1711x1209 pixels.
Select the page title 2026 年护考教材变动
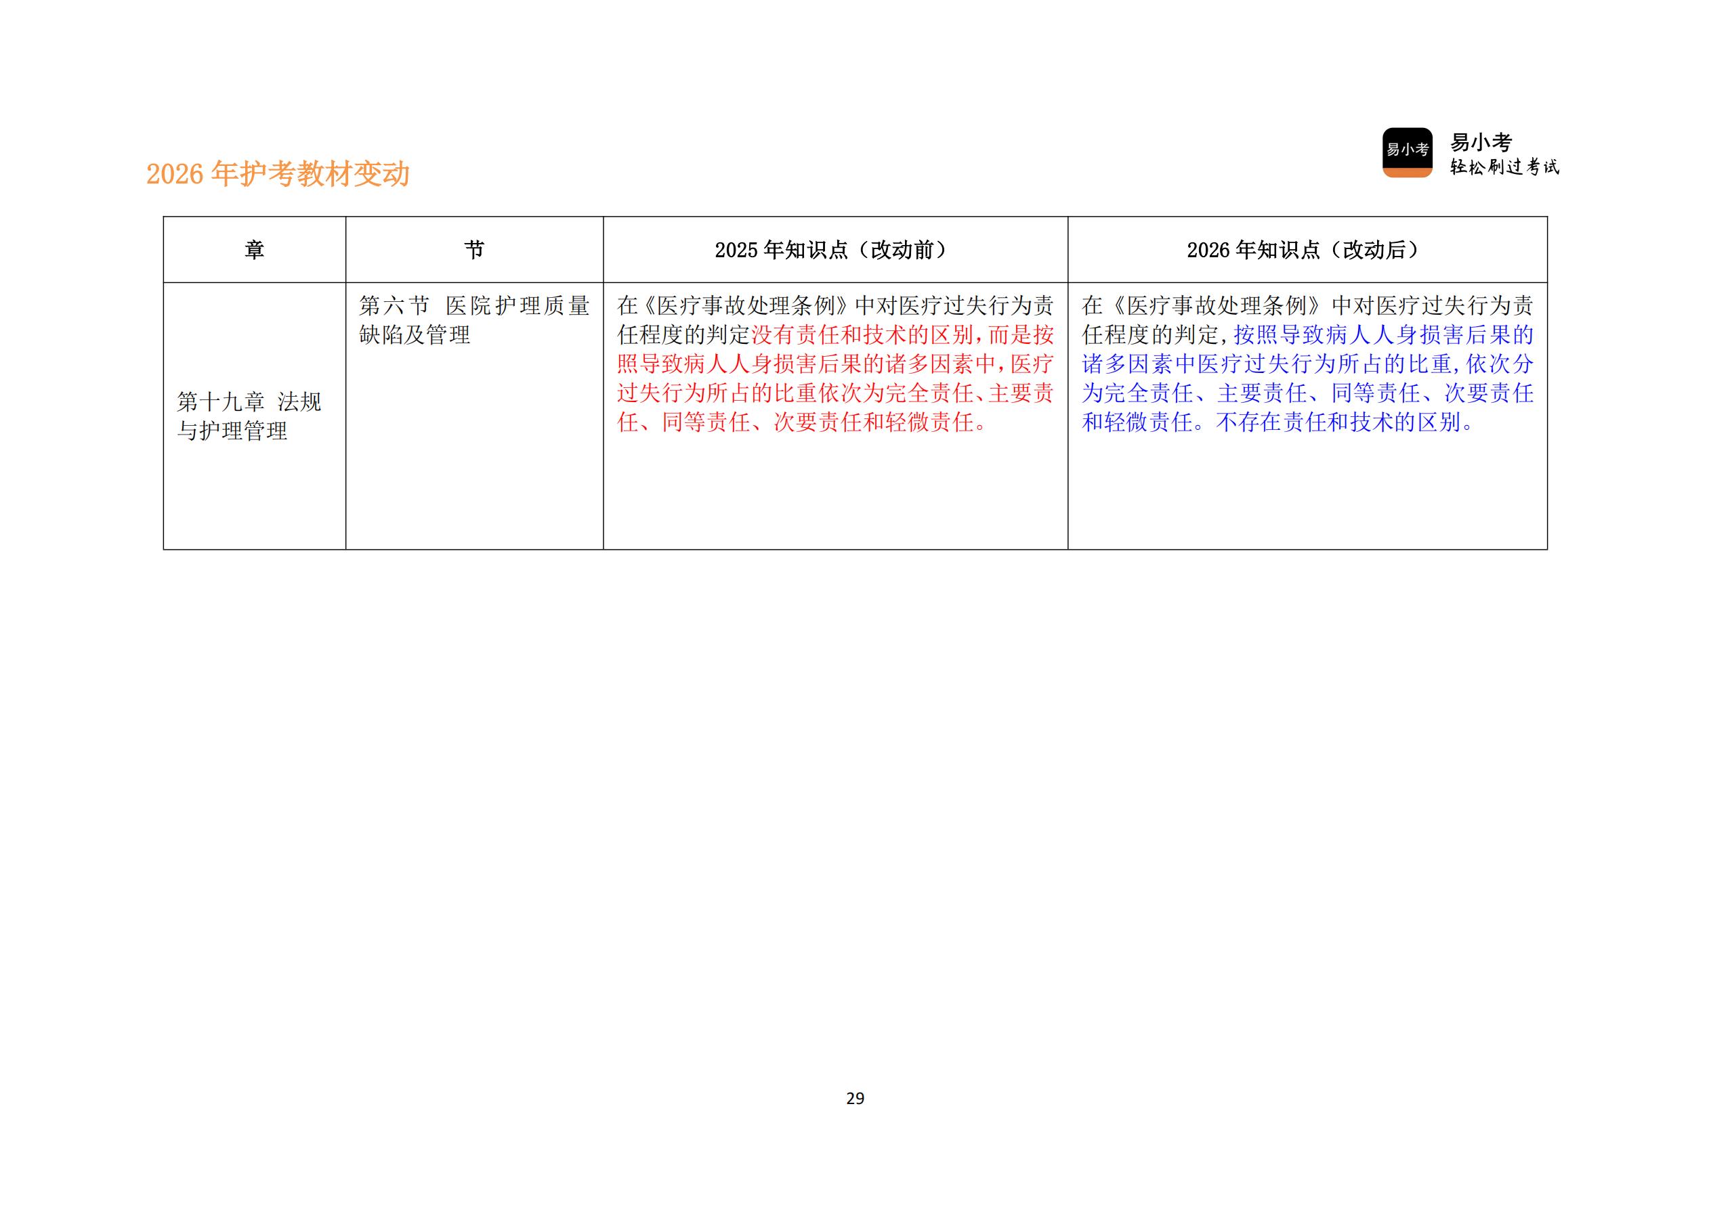(280, 173)
